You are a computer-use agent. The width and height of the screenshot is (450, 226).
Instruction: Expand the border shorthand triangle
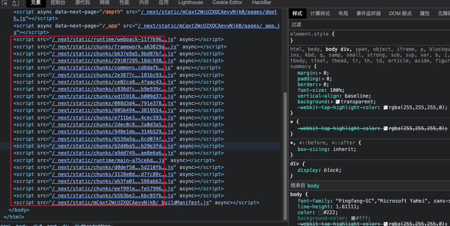point(320,84)
